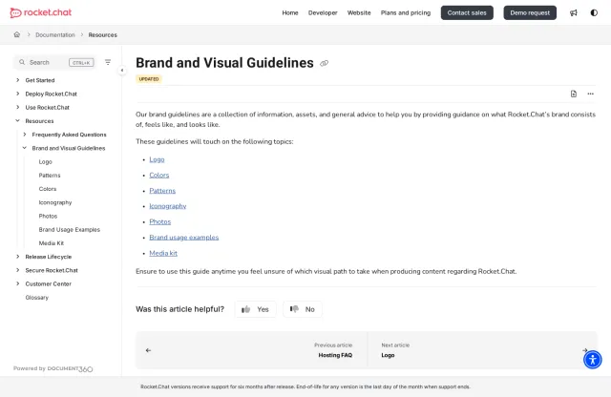Click the Powered by Document360 link

tap(53, 368)
